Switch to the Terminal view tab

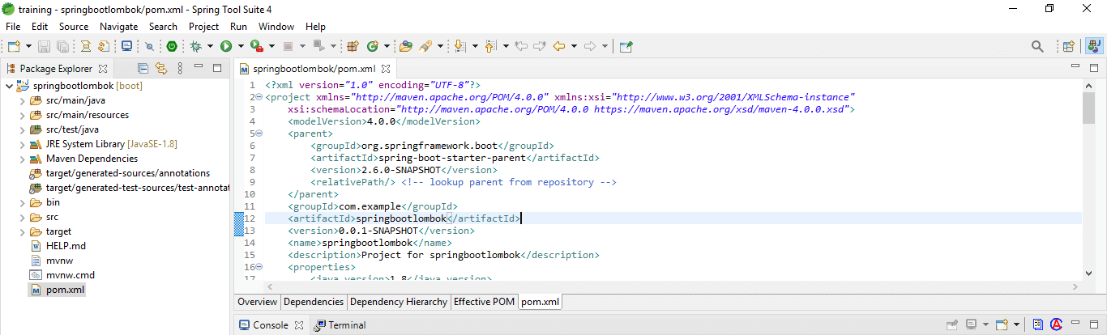click(339, 325)
